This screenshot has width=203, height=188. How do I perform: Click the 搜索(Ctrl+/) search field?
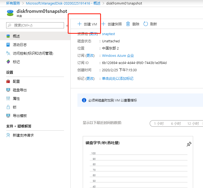click(35, 25)
